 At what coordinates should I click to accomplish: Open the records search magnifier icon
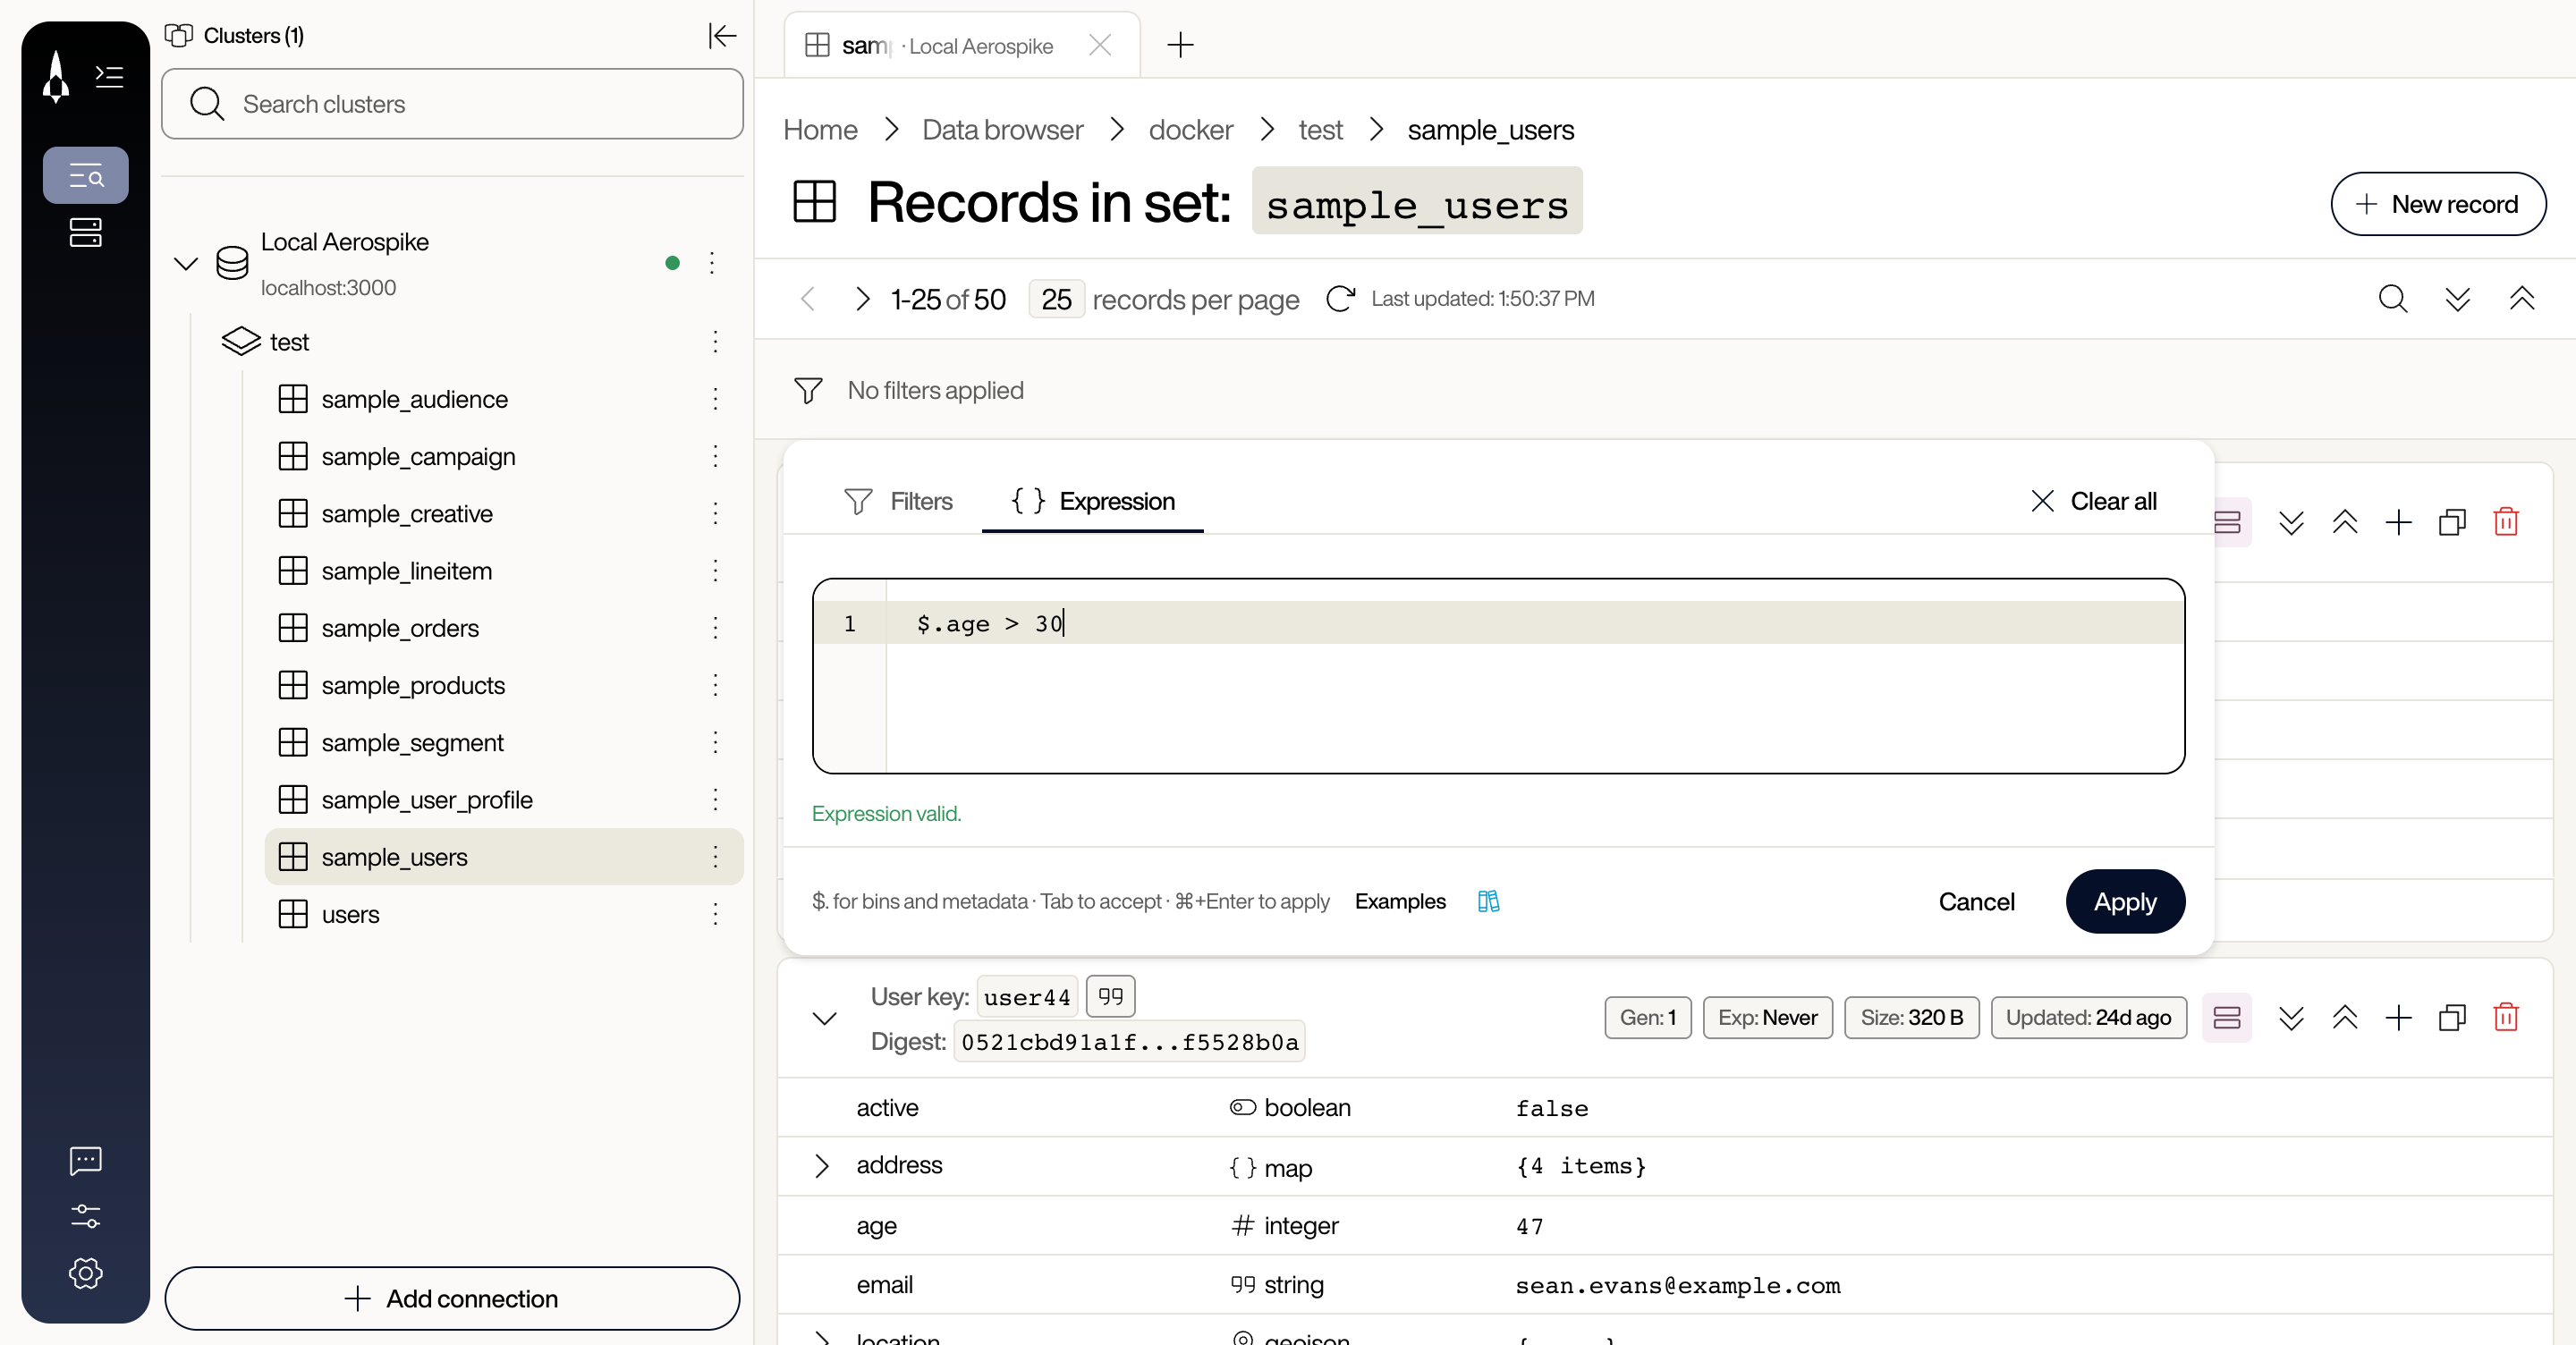[x=2393, y=299]
